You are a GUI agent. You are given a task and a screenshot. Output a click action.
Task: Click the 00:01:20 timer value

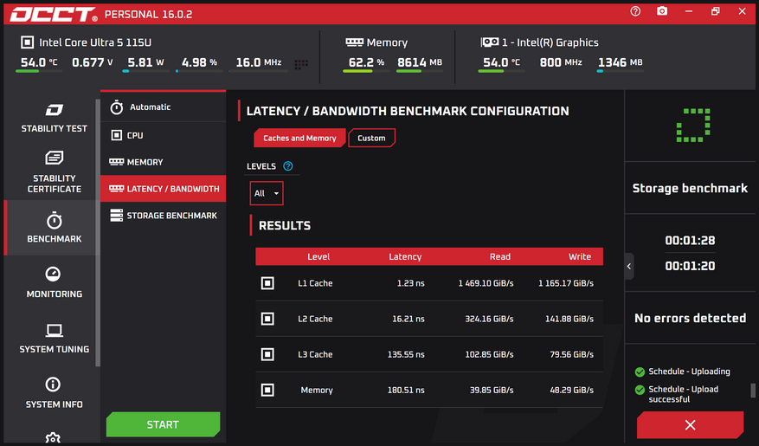pos(690,266)
